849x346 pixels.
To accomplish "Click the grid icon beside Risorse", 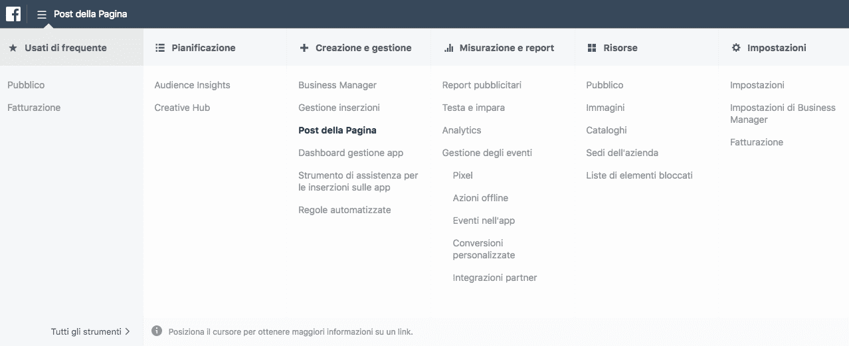I will [592, 48].
